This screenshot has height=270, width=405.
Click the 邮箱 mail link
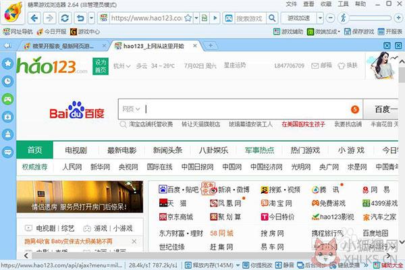(x=321, y=65)
